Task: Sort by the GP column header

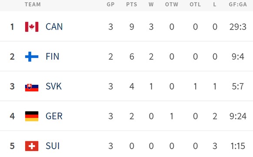Action: click(x=111, y=4)
